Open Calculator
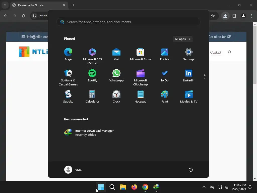This screenshot has height=193, width=257. tap(92, 97)
